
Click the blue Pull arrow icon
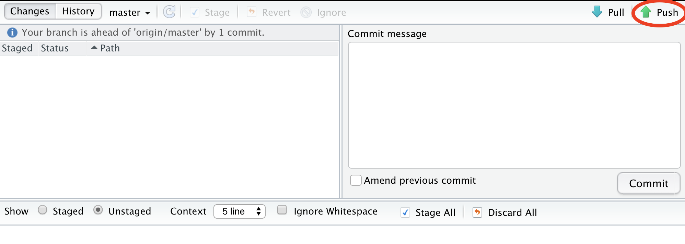(597, 12)
